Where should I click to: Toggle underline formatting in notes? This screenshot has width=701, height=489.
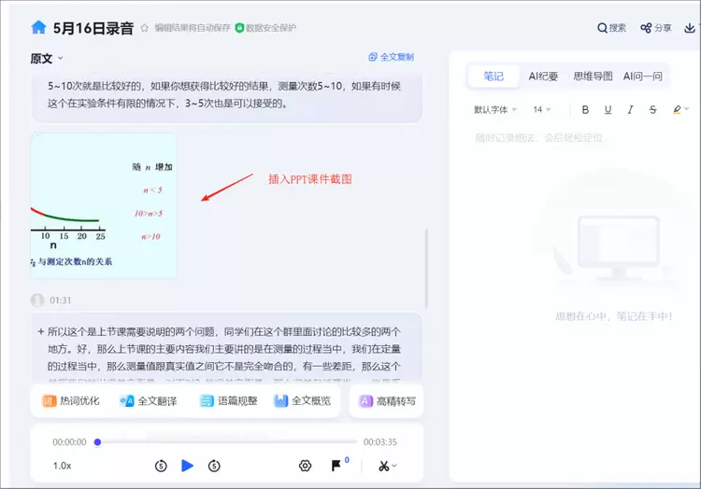[x=608, y=110]
